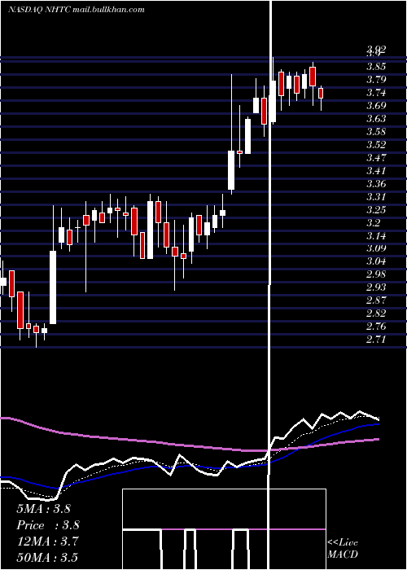Click the 3.25 price axis label
This screenshot has height=570, width=407.
[x=376, y=210]
